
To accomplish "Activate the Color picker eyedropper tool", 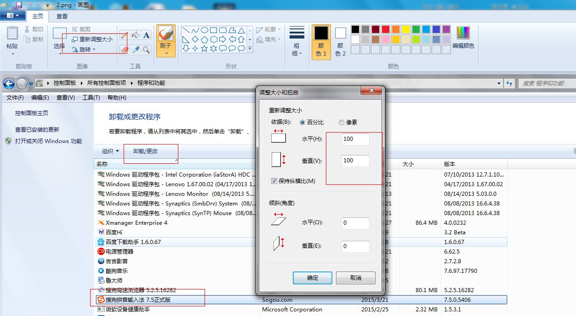I will tap(135, 50).
